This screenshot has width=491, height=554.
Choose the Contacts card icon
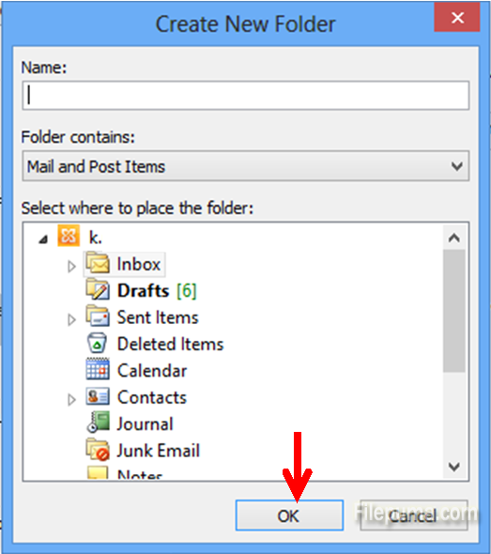pos(98,397)
